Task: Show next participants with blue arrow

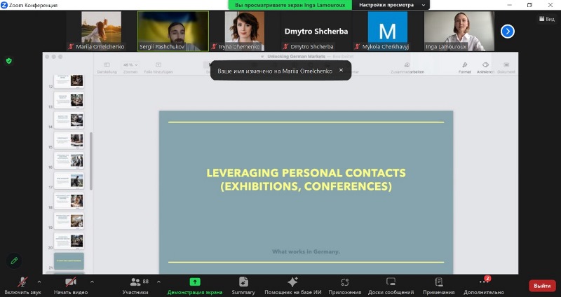Action: (507, 32)
